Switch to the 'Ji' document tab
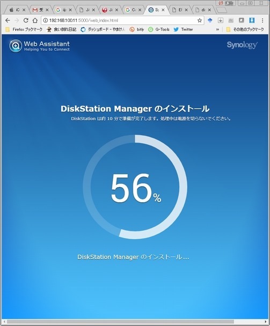Viewport: 270px width, 326px height. click(87, 10)
